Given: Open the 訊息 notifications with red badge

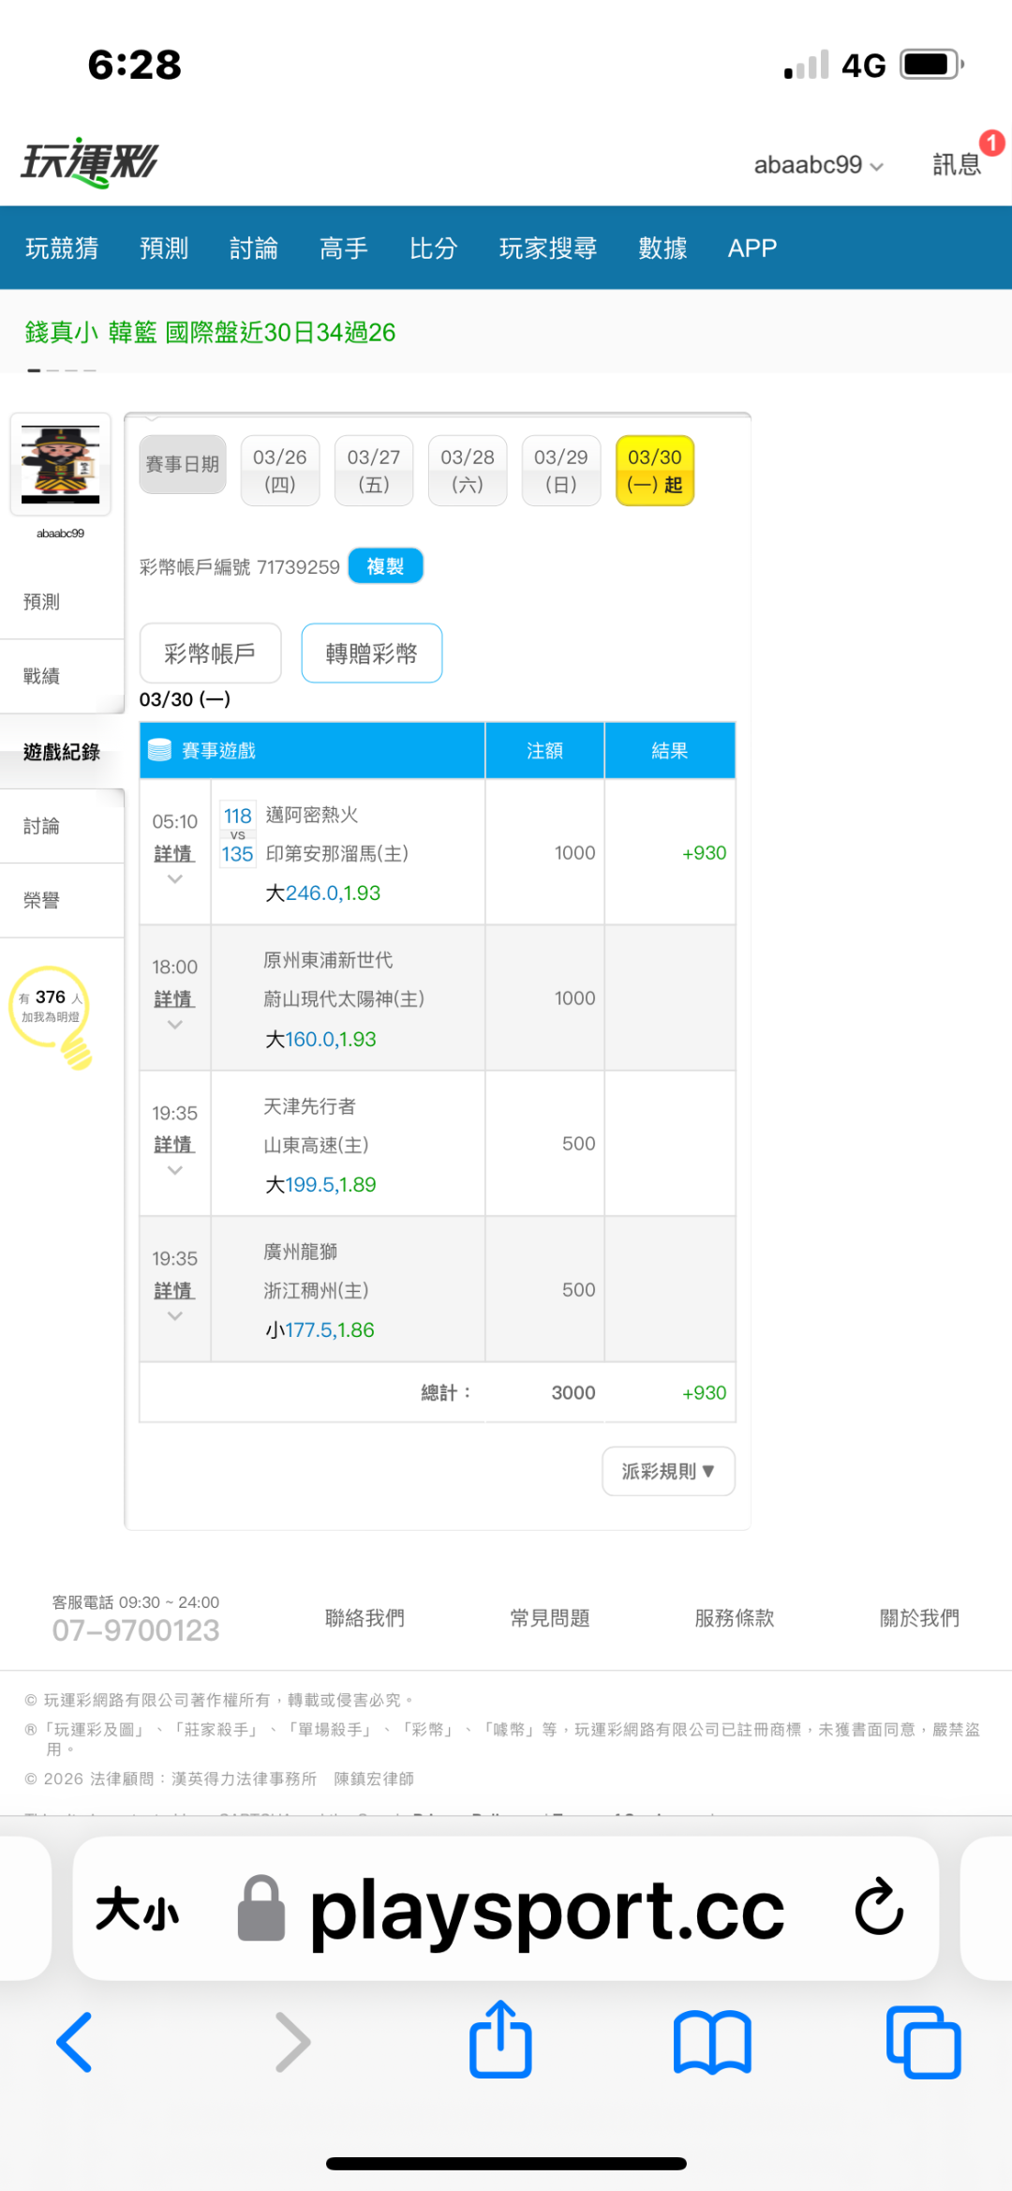Looking at the screenshot, I should pyautogui.click(x=958, y=164).
